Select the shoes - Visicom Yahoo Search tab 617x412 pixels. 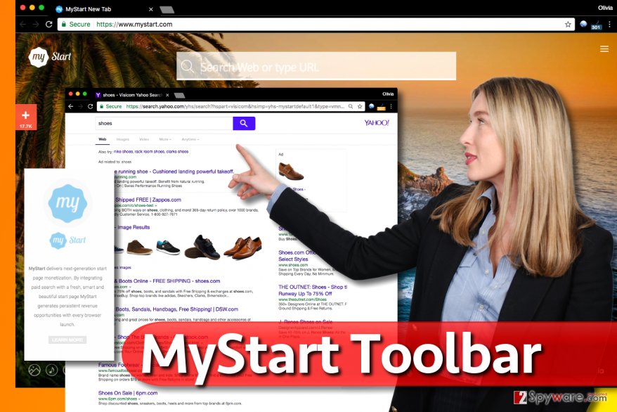tap(132, 95)
